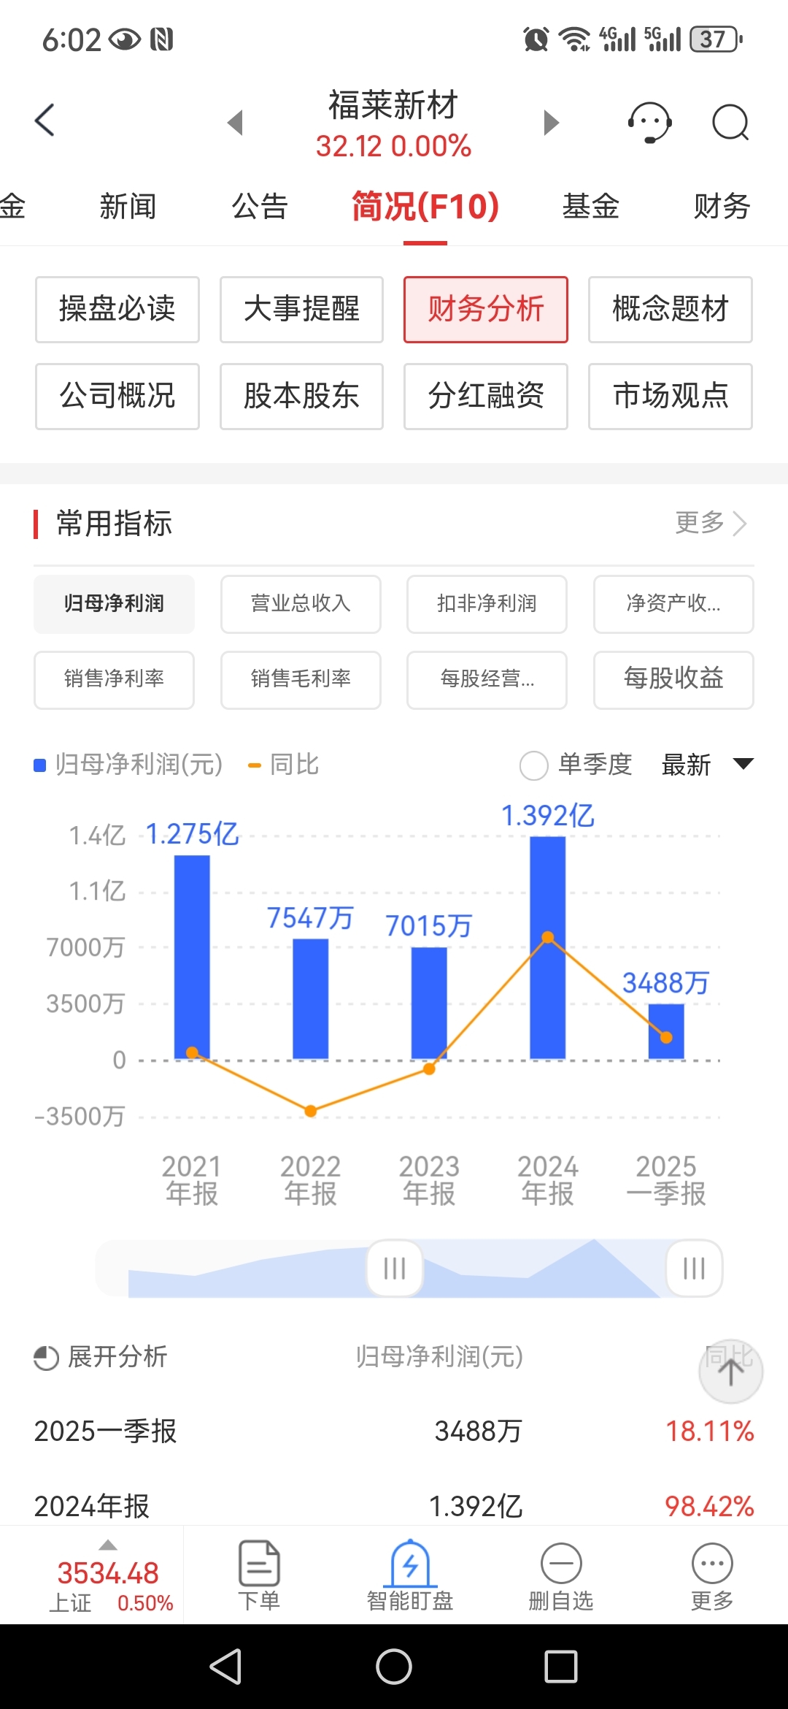This screenshot has width=788, height=1709.
Task: Select the 每股经营... indicator
Action: pos(487,680)
